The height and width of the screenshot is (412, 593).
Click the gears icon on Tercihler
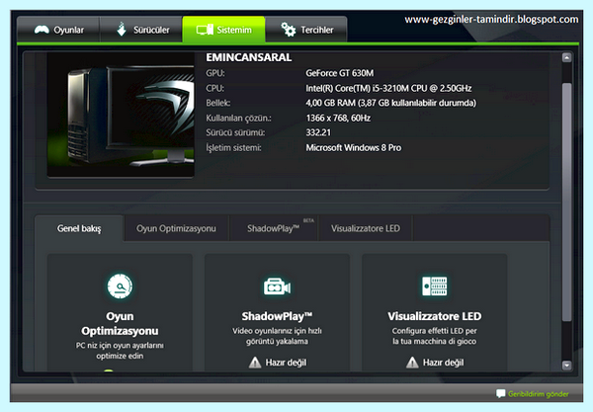coord(289,30)
